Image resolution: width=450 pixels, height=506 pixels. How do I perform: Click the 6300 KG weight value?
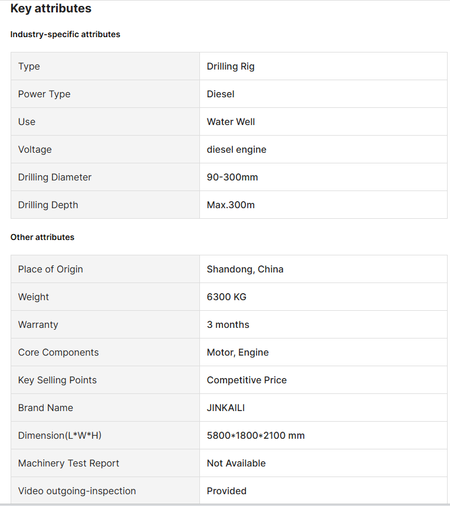[x=226, y=297]
